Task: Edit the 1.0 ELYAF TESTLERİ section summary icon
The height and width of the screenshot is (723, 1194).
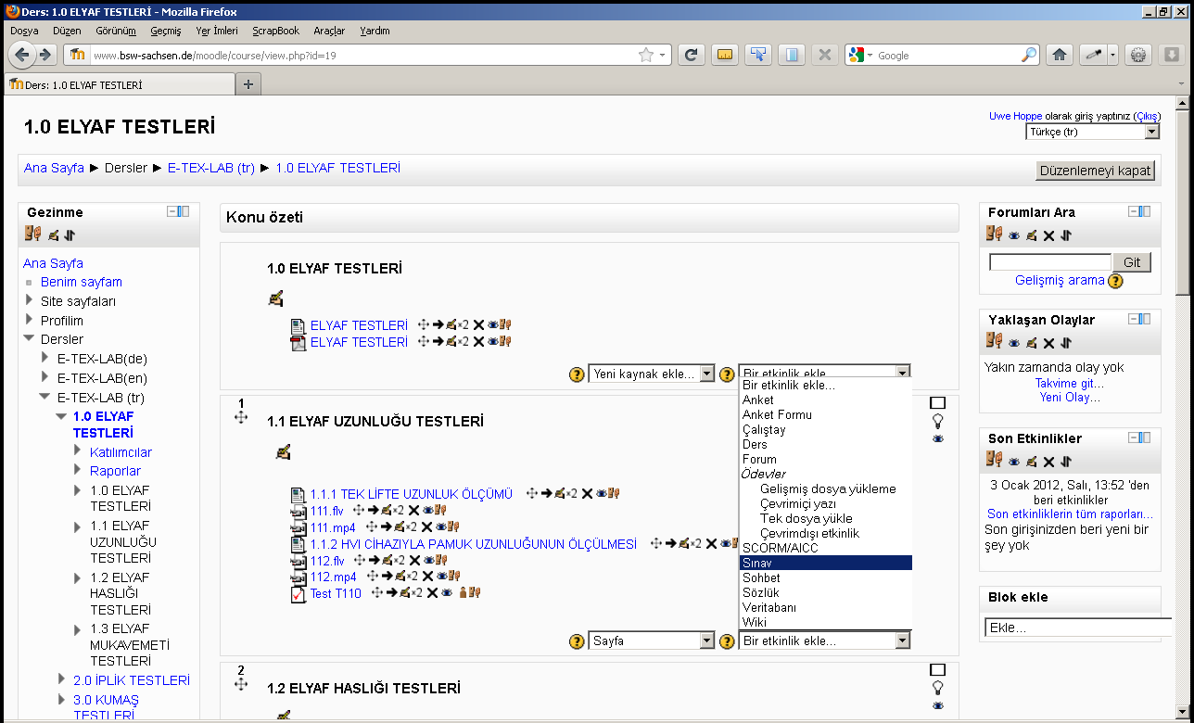Action: click(x=275, y=298)
